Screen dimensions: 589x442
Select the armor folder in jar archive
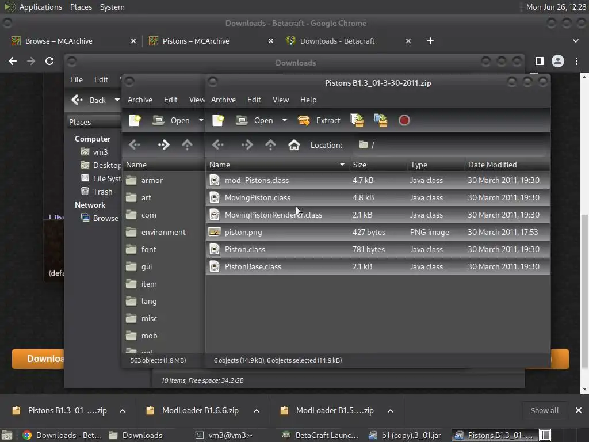163,180
